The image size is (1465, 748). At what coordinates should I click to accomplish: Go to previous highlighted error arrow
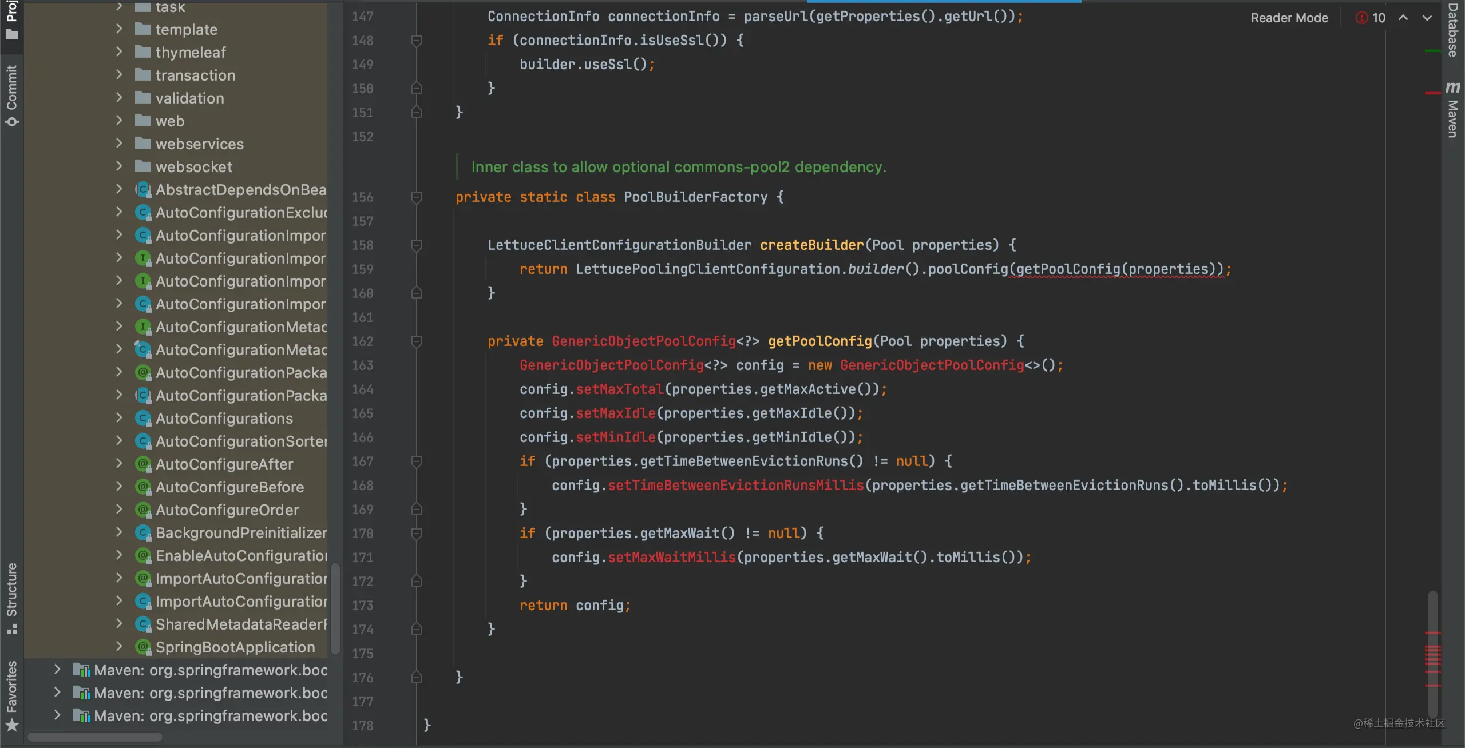pos(1403,18)
